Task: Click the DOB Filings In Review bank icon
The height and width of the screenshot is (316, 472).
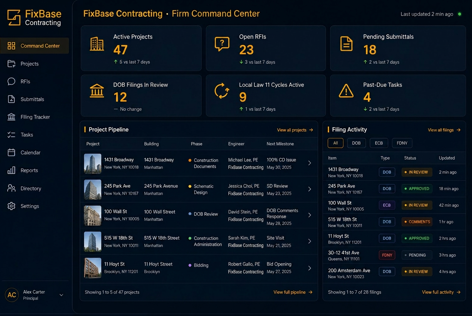Action: tap(97, 91)
